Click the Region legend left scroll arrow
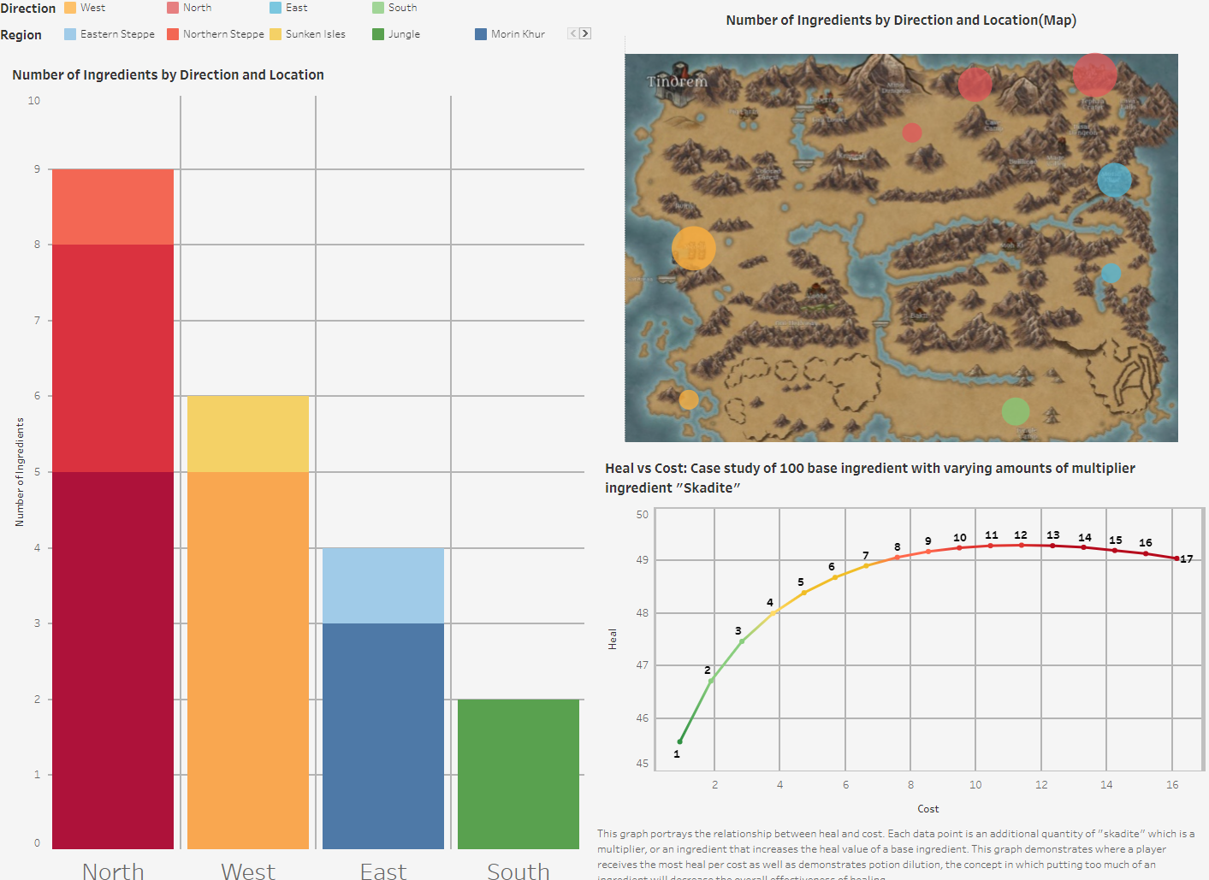Screen dimensions: 1209x880 coord(573,33)
